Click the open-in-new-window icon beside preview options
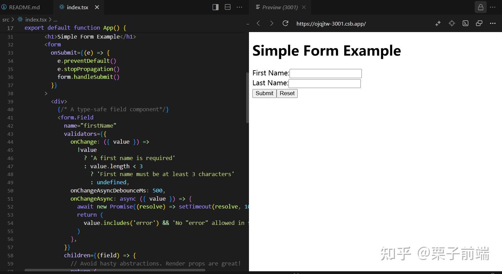 click(479, 23)
